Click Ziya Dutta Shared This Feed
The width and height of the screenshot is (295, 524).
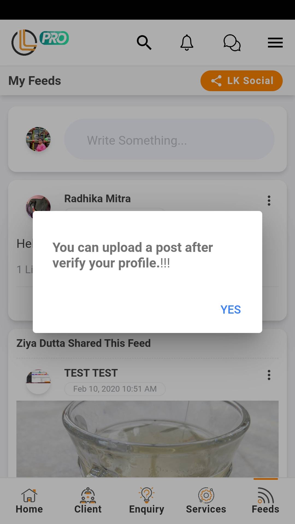coord(84,343)
